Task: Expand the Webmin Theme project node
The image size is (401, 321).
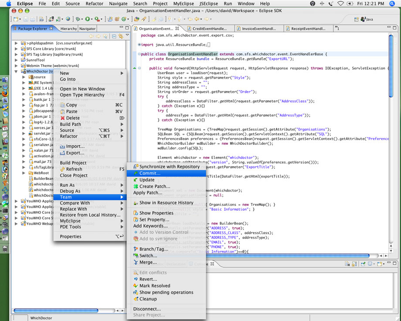Action: click(x=16, y=65)
